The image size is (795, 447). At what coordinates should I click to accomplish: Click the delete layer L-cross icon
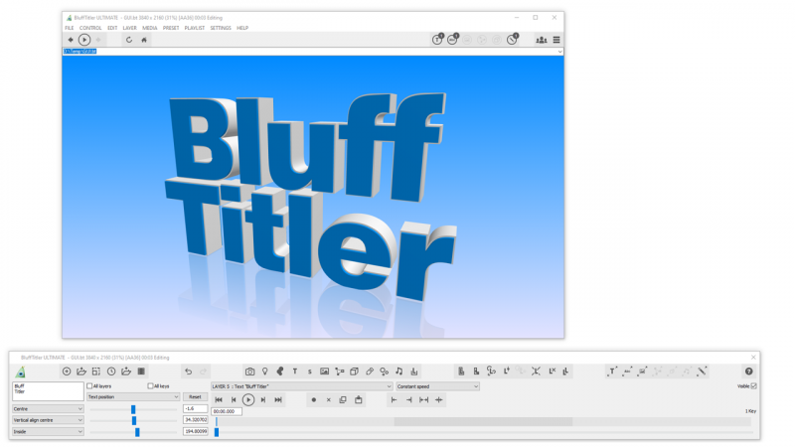[553, 371]
